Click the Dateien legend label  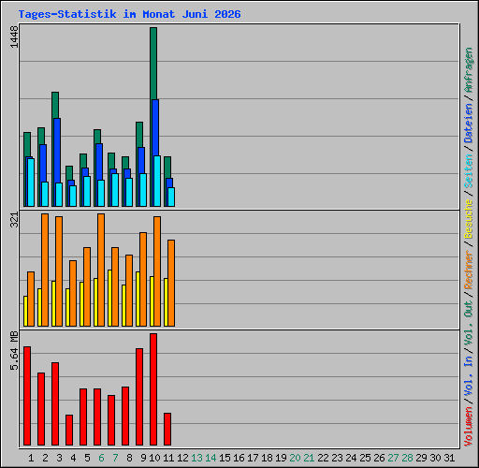click(x=469, y=124)
